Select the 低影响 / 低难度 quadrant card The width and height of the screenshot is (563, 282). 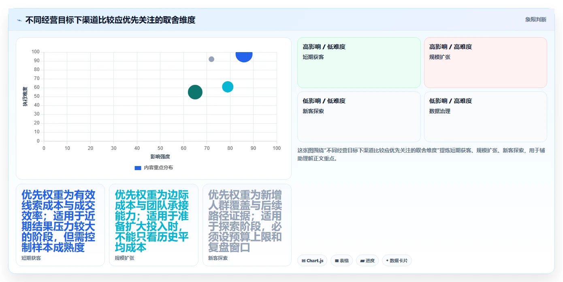[359, 117]
